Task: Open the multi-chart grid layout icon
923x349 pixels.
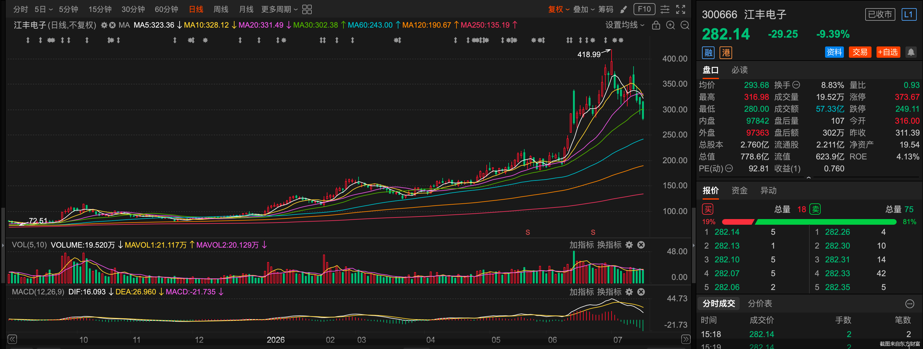Action: click(x=307, y=9)
